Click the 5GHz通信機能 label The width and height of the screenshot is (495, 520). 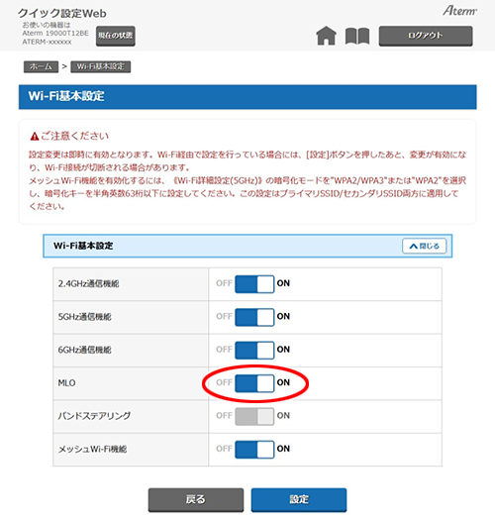(x=84, y=317)
